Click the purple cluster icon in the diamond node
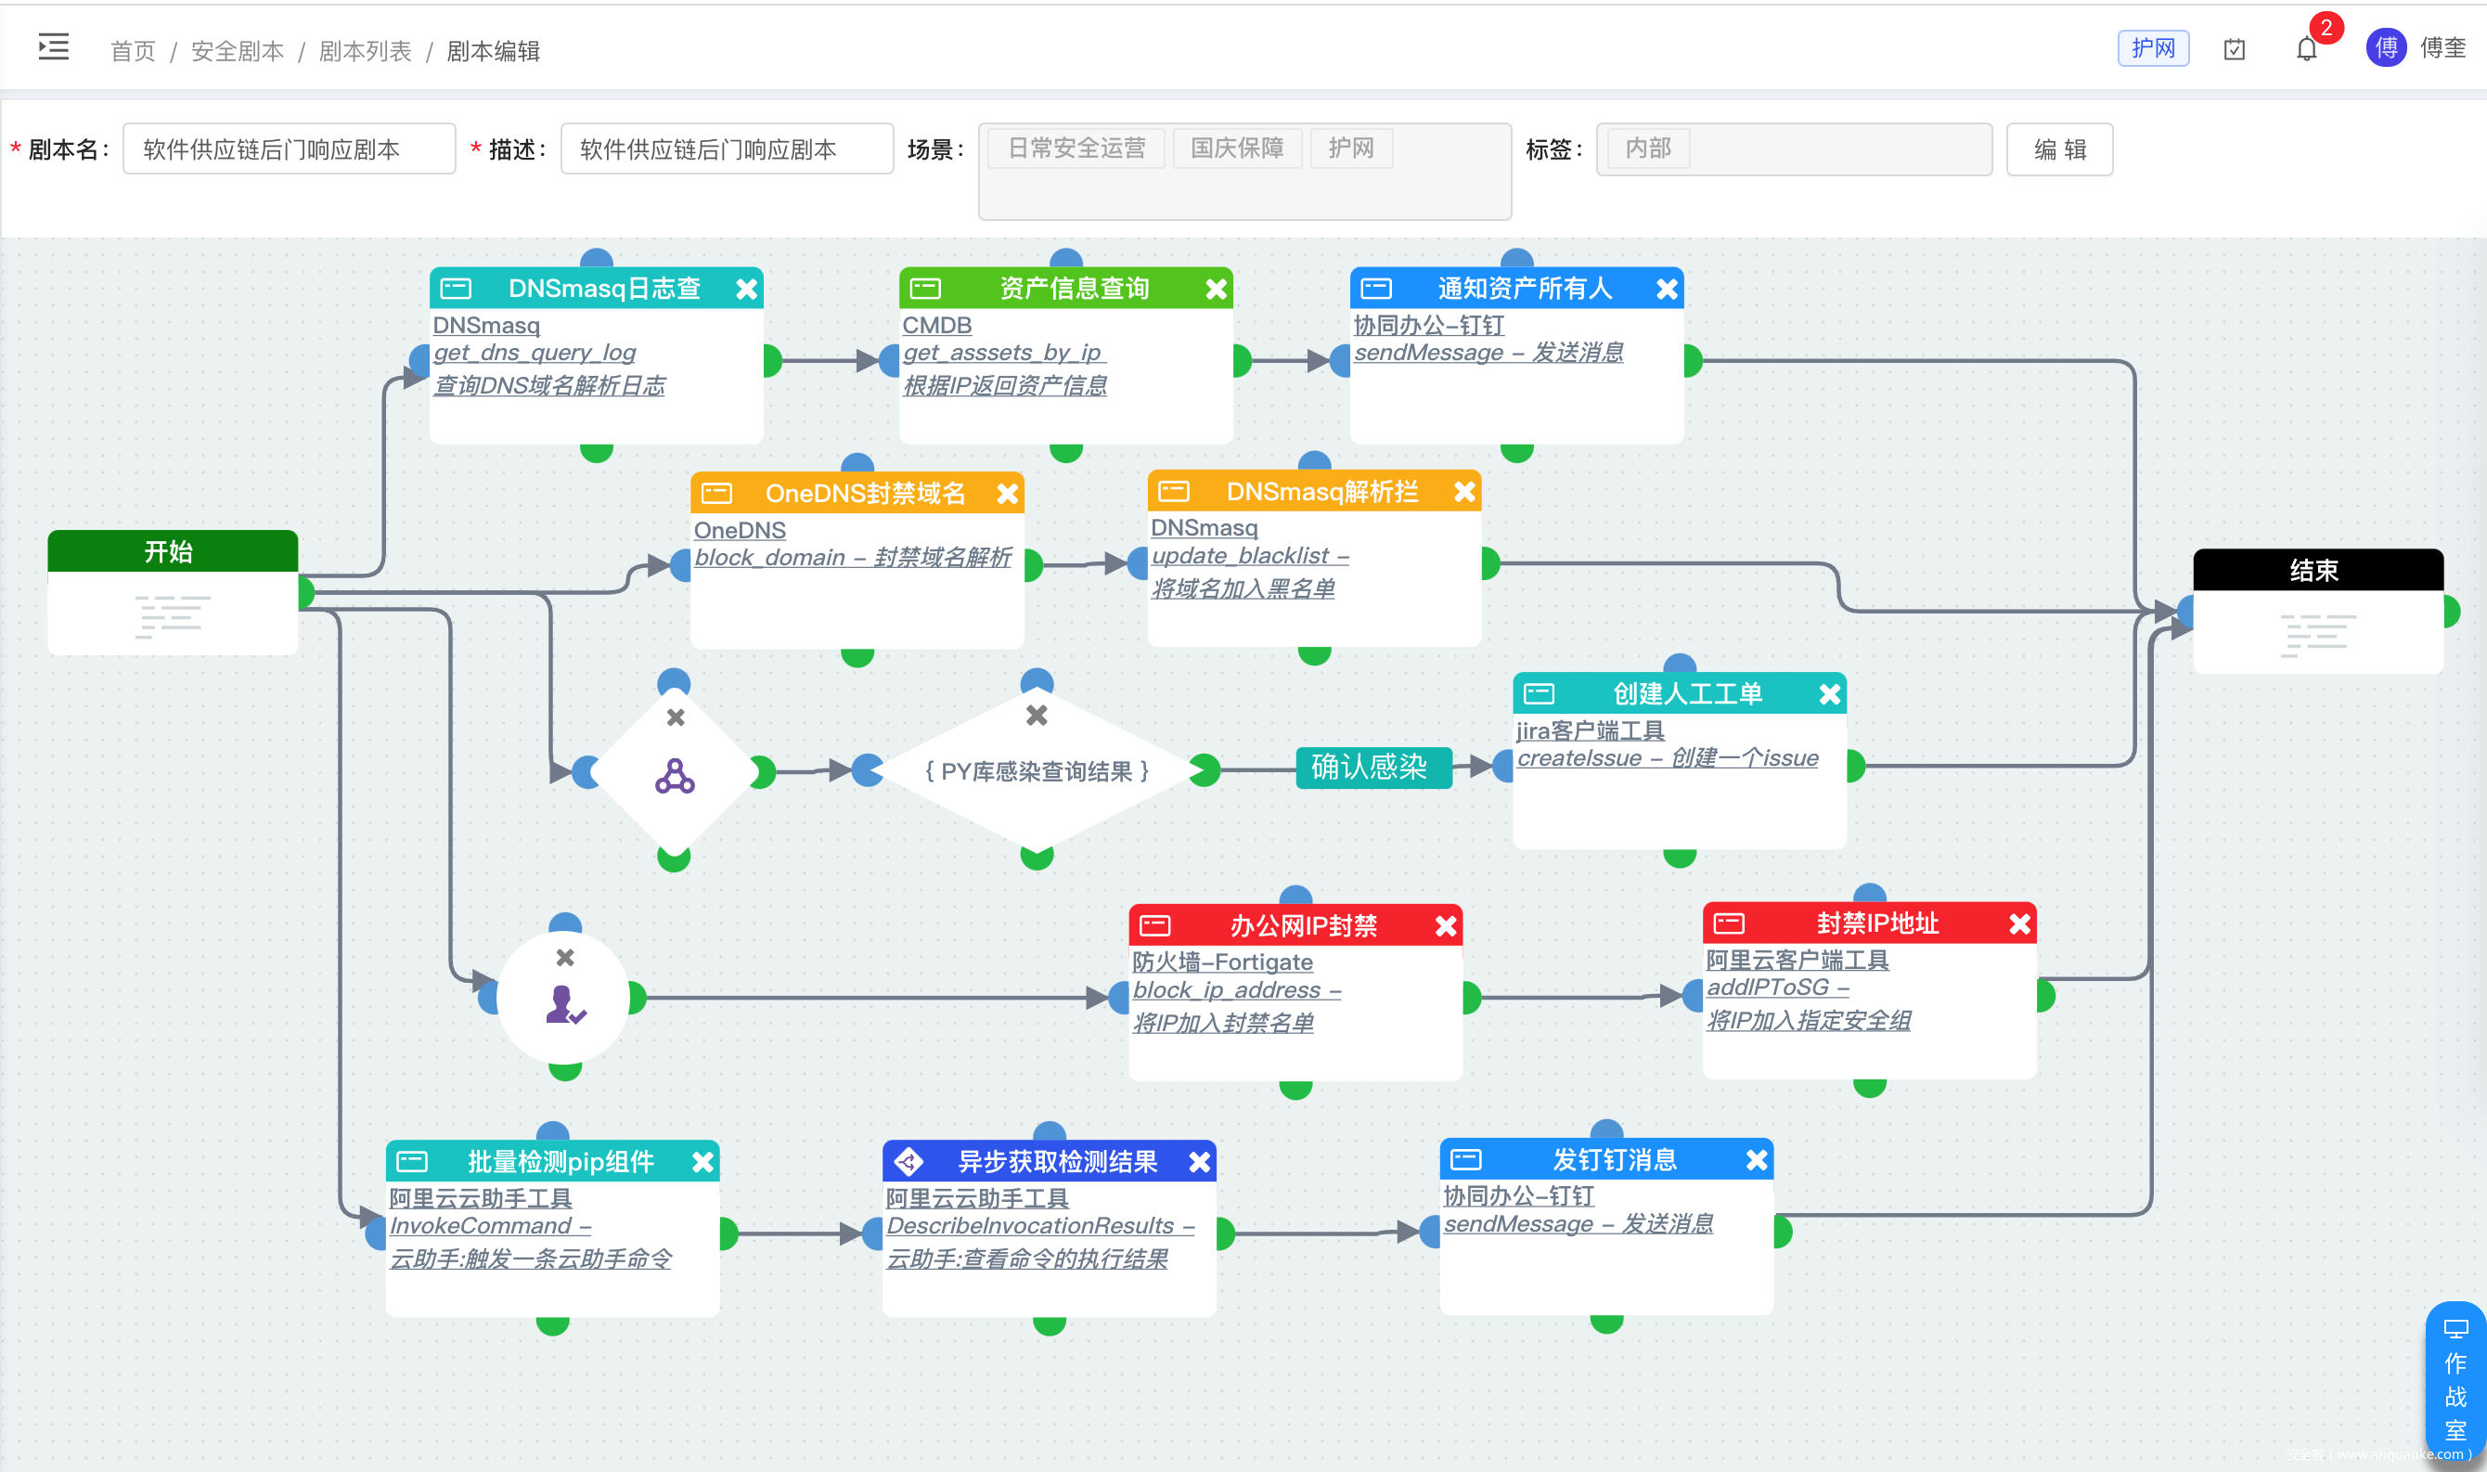Screen dimensions: 2487x1472 tap(675, 777)
